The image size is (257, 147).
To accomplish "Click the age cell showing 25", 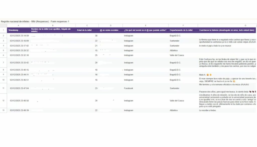I will (x=96, y=55).
